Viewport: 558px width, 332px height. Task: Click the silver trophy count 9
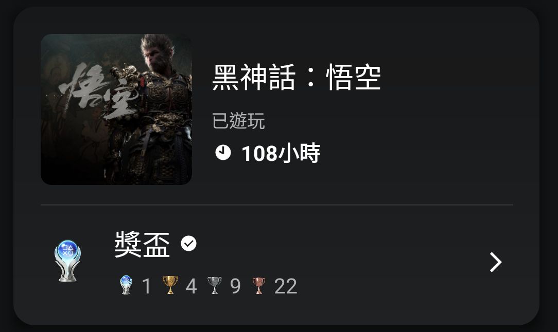(x=235, y=286)
